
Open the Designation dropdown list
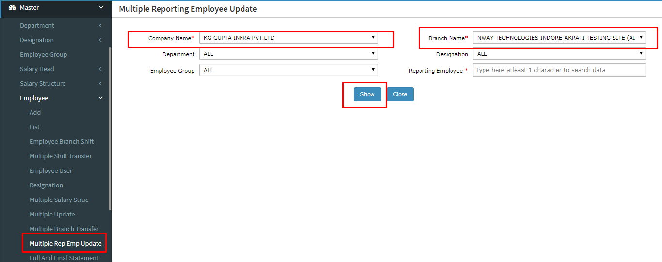point(559,54)
